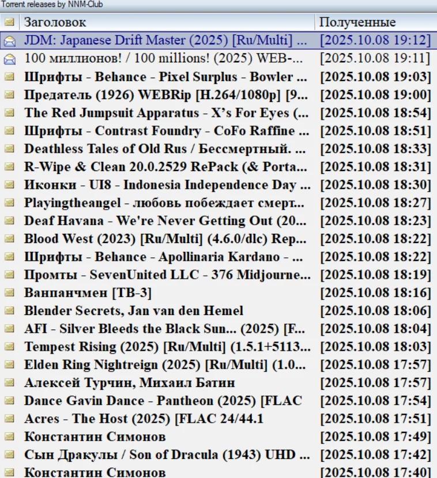The width and height of the screenshot is (437, 478).
Task: Click unread envelope icon beside Blood West (2023)
Action: pyautogui.click(x=9, y=238)
